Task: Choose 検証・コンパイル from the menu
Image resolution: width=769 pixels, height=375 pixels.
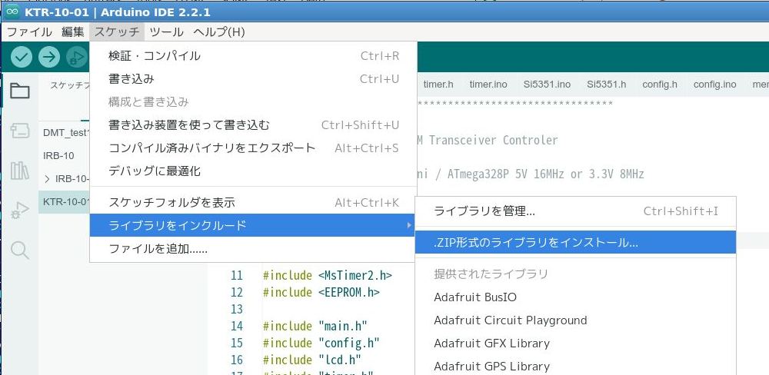Action: point(253,56)
